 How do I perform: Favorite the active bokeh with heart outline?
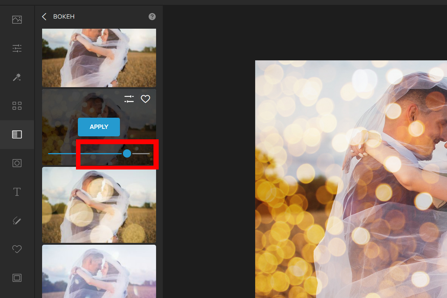pos(145,99)
